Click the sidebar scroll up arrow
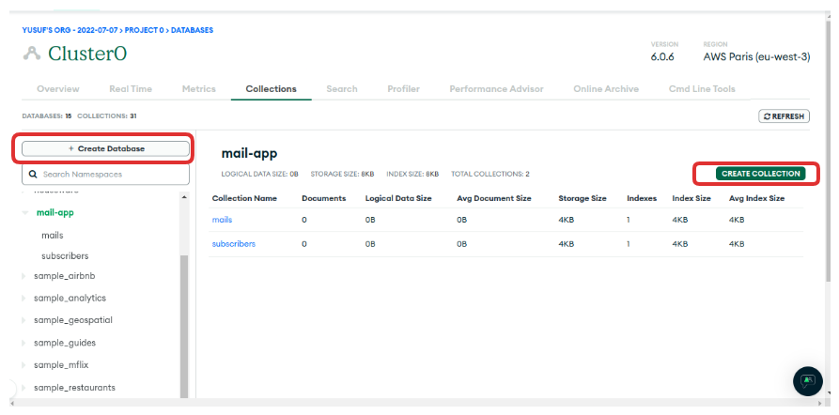The width and height of the screenshot is (839, 415). 184,198
